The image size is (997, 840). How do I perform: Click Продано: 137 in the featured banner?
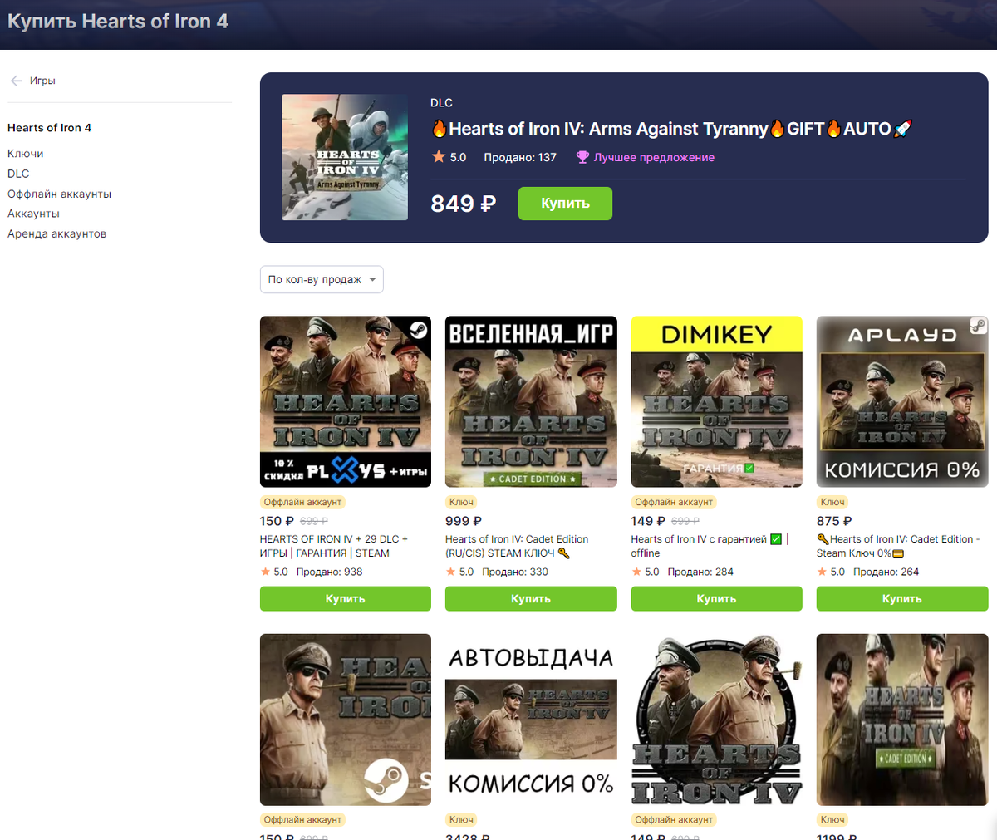(x=520, y=157)
